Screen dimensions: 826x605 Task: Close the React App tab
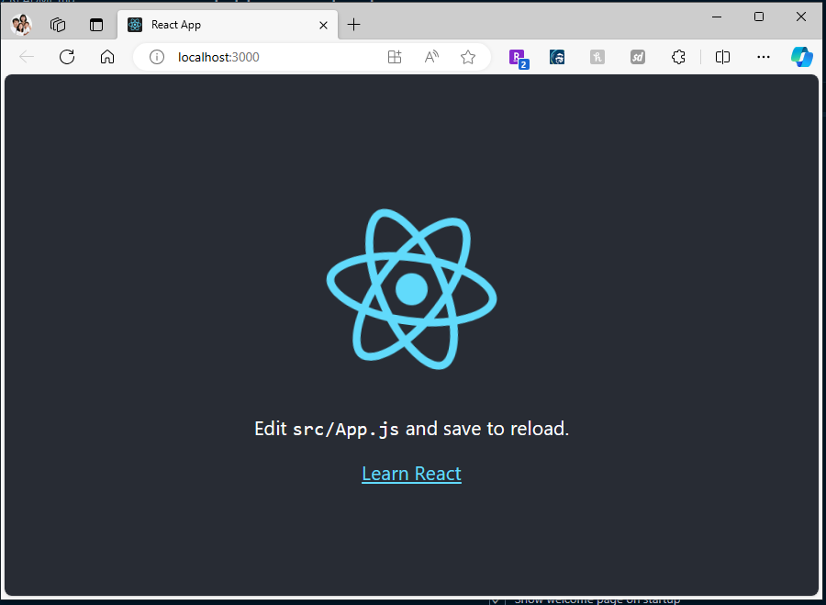pyautogui.click(x=323, y=25)
